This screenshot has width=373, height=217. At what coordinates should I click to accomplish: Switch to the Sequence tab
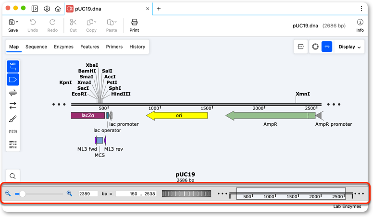(x=36, y=47)
